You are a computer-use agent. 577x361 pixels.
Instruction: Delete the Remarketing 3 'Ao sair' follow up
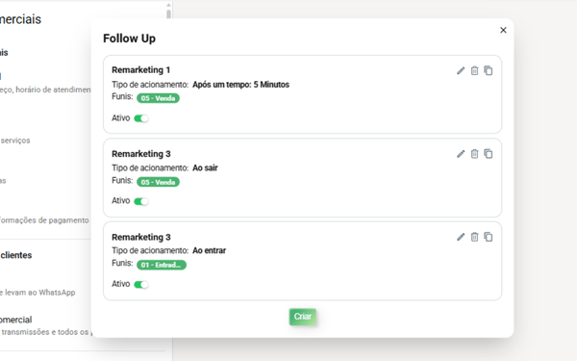pyautogui.click(x=475, y=154)
